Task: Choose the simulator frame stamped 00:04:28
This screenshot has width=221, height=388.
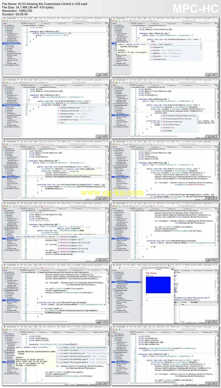Action: tap(165, 294)
